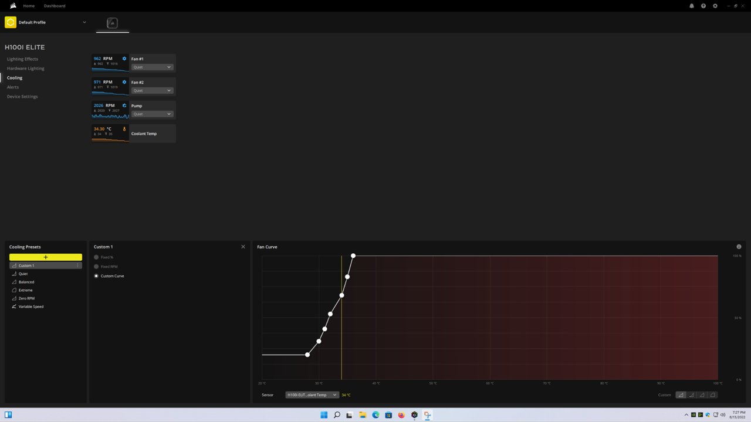Open Hardware Lighting section
Viewport: 751px width, 422px height.
pos(25,69)
